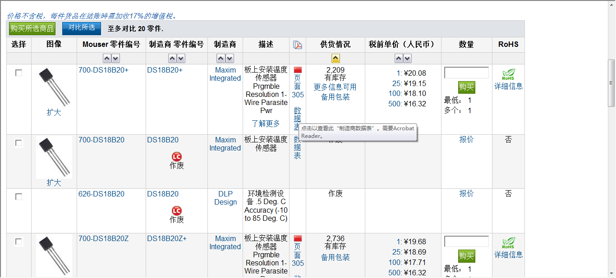
Task: Open DS18B20 manufacturer part link in 700-DS18B20 row
Action: coord(163,140)
